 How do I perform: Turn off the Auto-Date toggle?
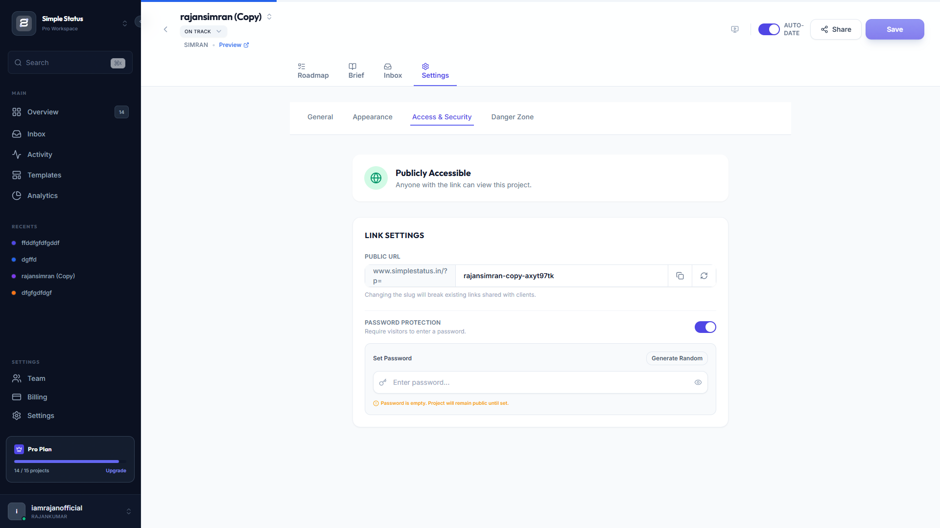769,29
